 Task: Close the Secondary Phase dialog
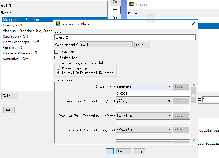coord(193,24)
